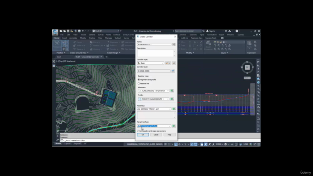
Task: Switch to the Start document tab
Action: pos(59,57)
